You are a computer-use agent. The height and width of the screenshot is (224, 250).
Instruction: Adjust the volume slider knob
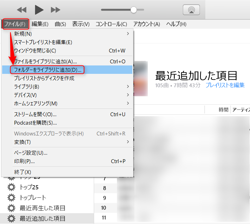(133, 10)
